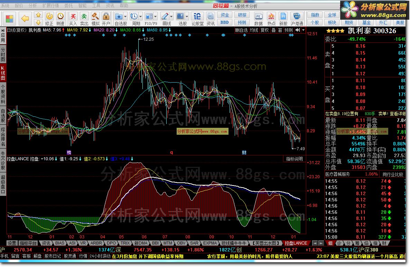Click the red 买入 buy icon

73,19
